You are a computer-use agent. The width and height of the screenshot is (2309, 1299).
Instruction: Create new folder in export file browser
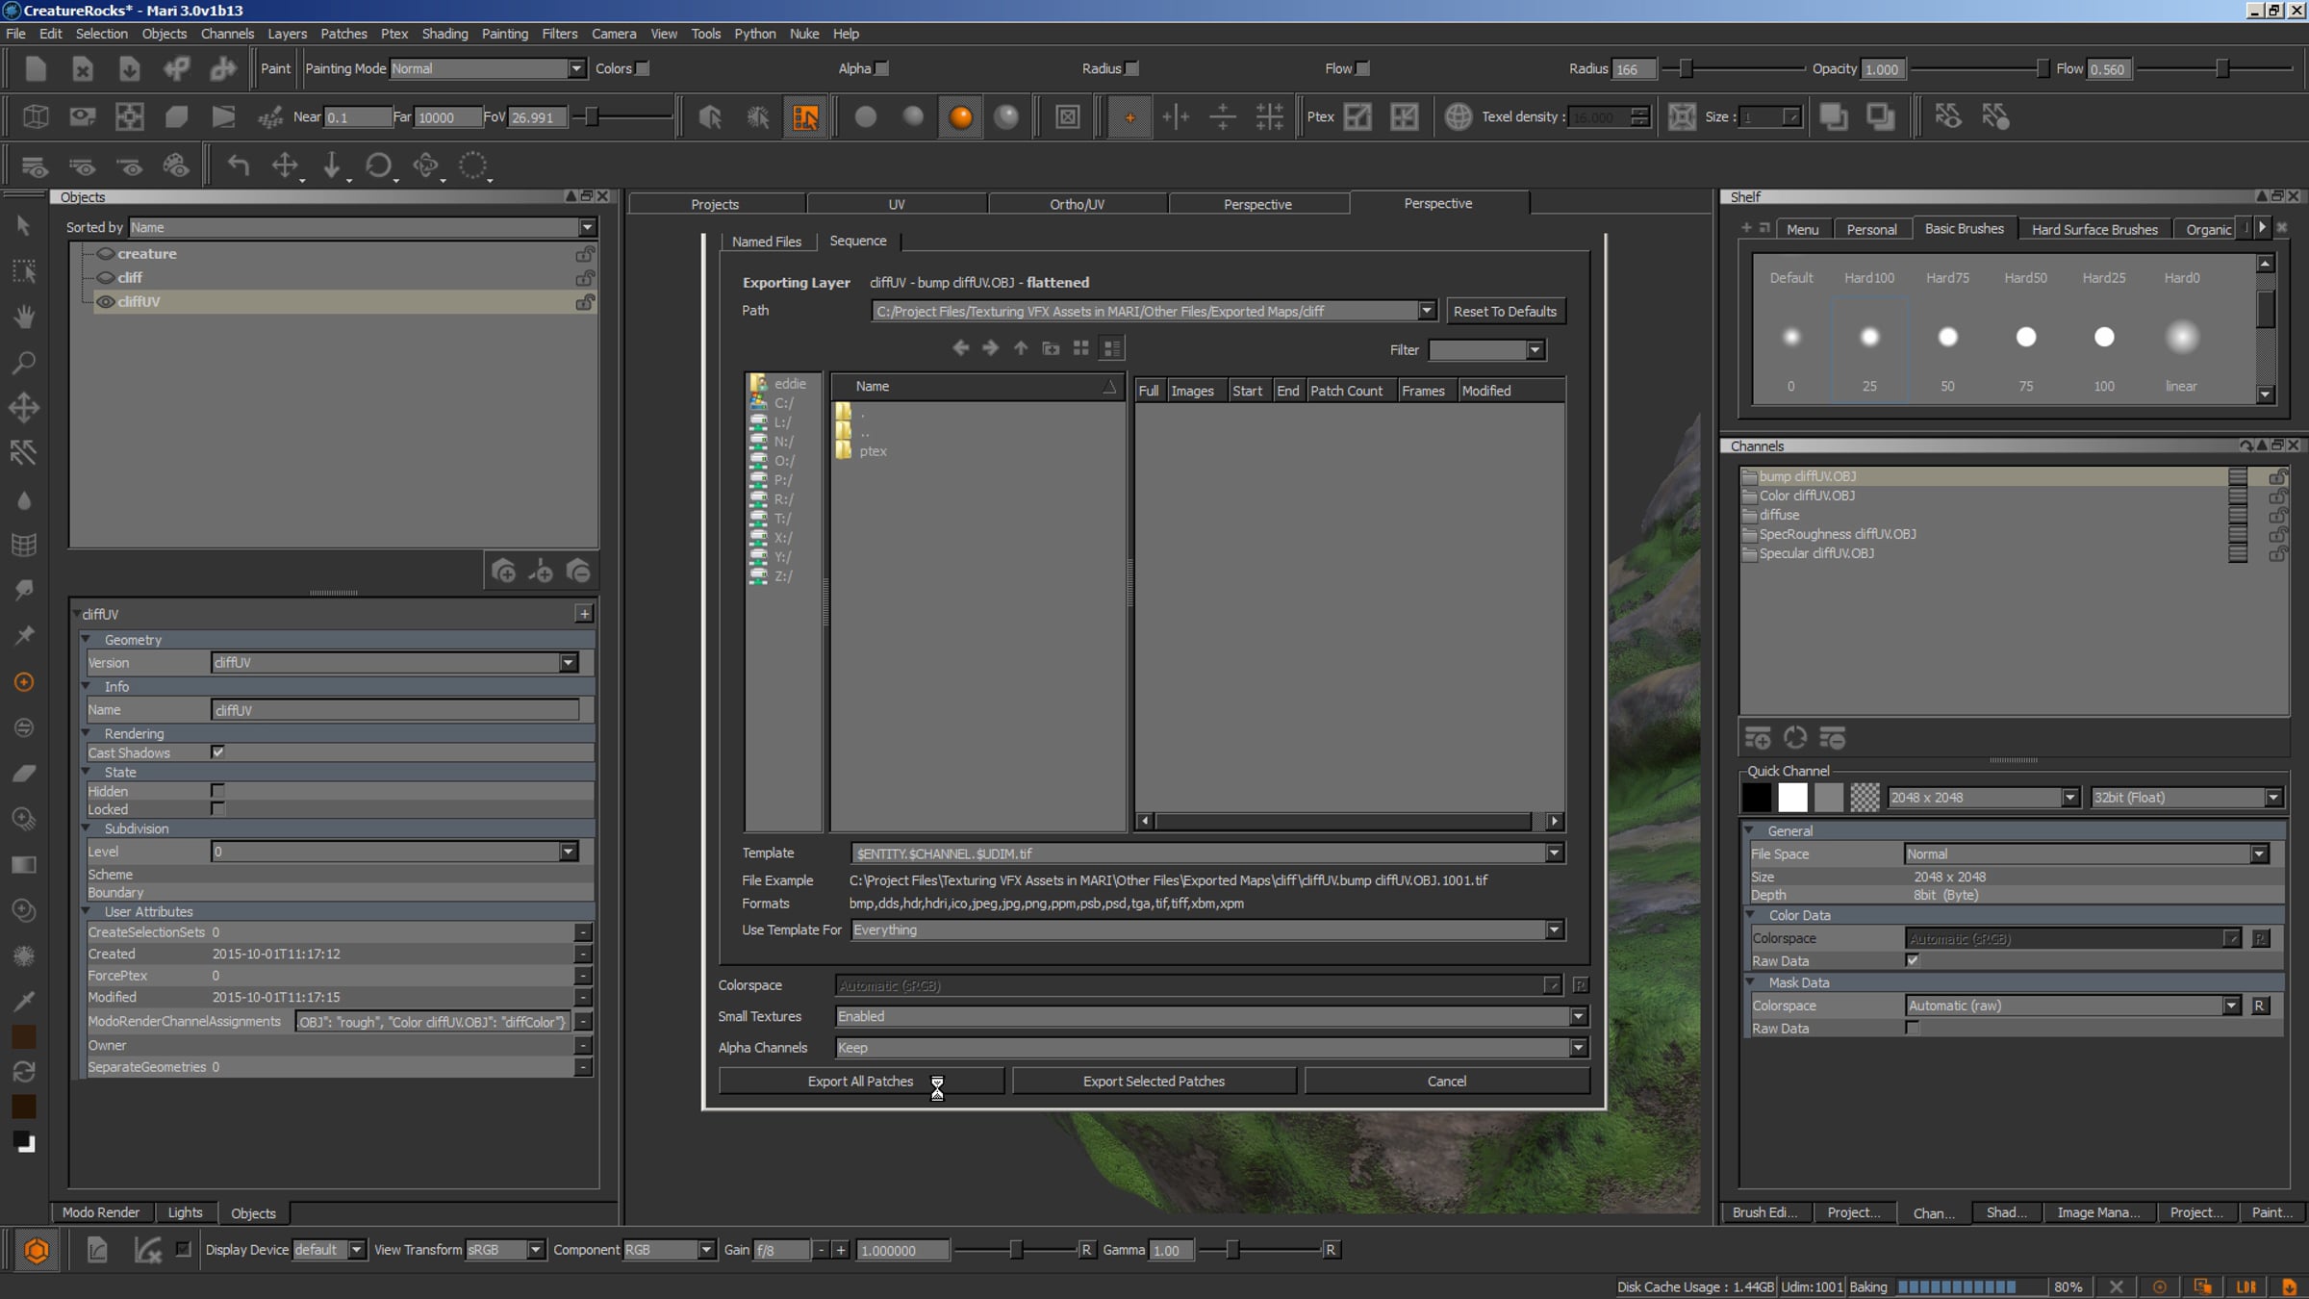(x=1051, y=348)
